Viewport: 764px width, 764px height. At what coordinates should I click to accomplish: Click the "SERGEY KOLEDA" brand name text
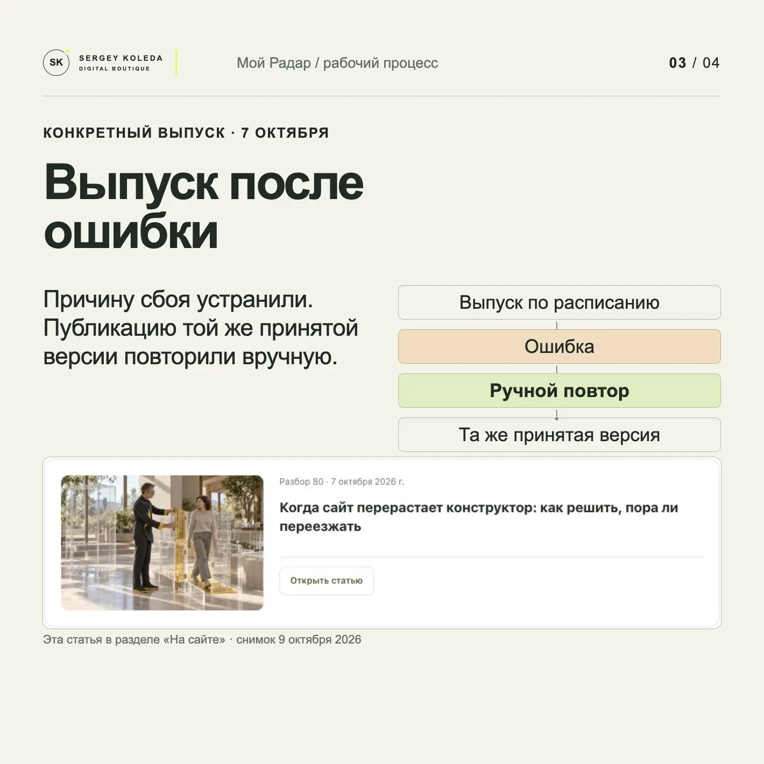[121, 58]
